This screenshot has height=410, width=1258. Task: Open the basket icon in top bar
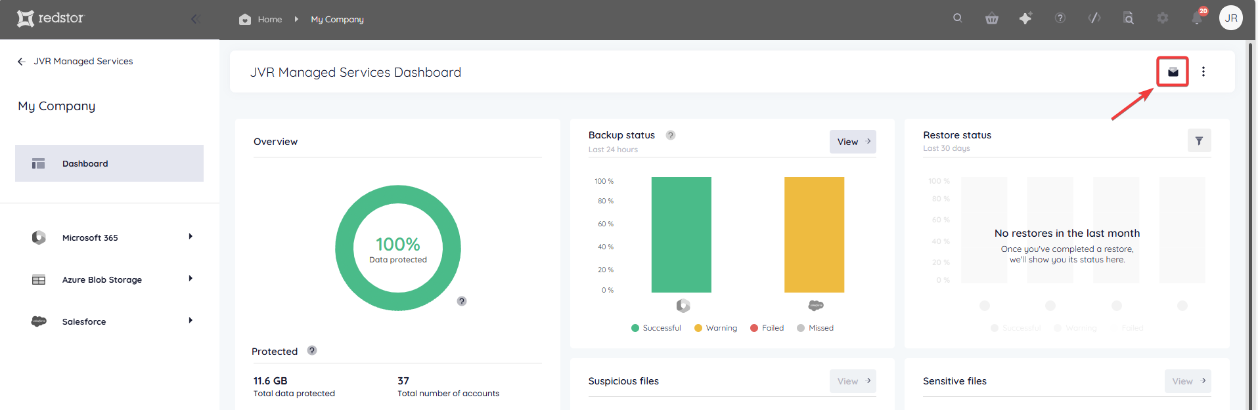992,18
